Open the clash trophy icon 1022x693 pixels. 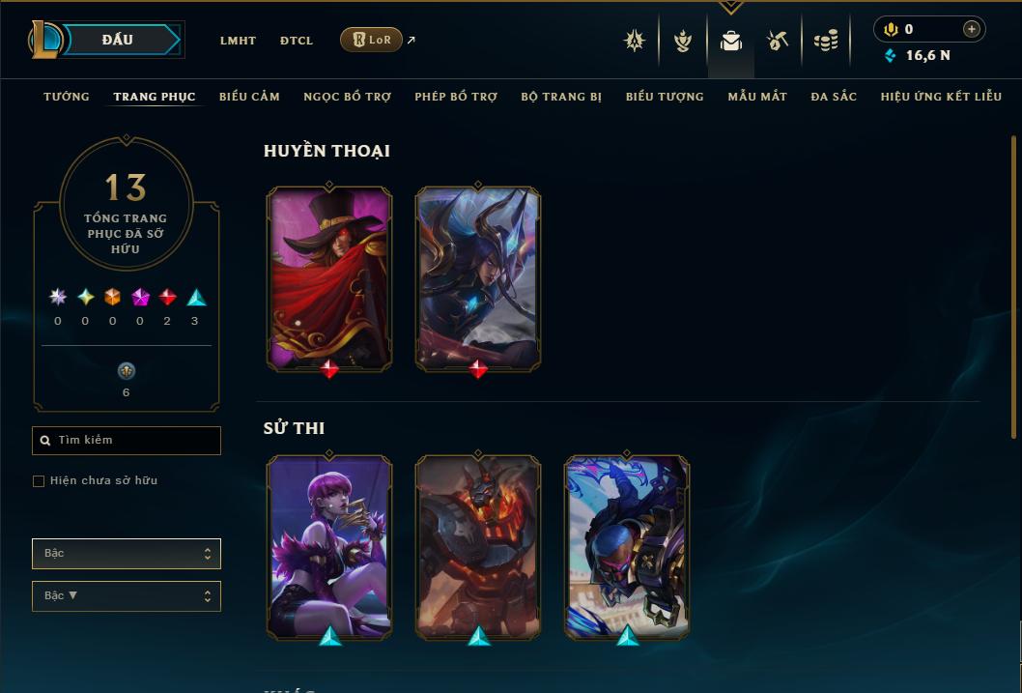682,41
